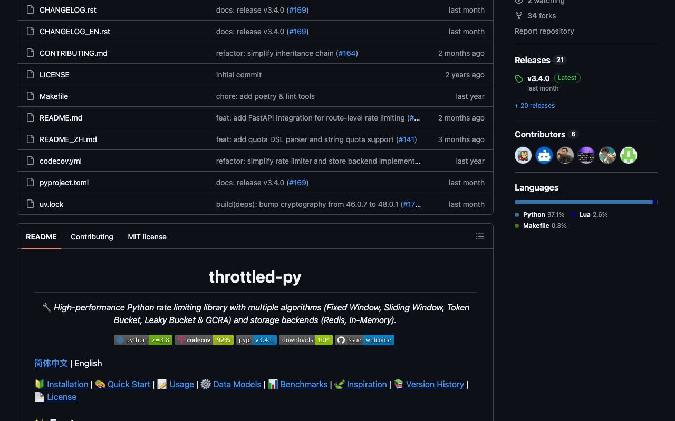Screen dimensions: 675x421
Task: Click the downloads 10M badge
Action: click(306, 340)
